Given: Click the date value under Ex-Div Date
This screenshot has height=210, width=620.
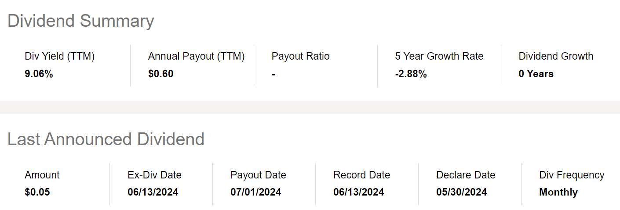Looking at the screenshot, I should 153,192.
